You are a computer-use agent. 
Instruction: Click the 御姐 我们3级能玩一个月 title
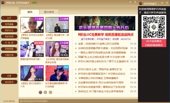31,85
